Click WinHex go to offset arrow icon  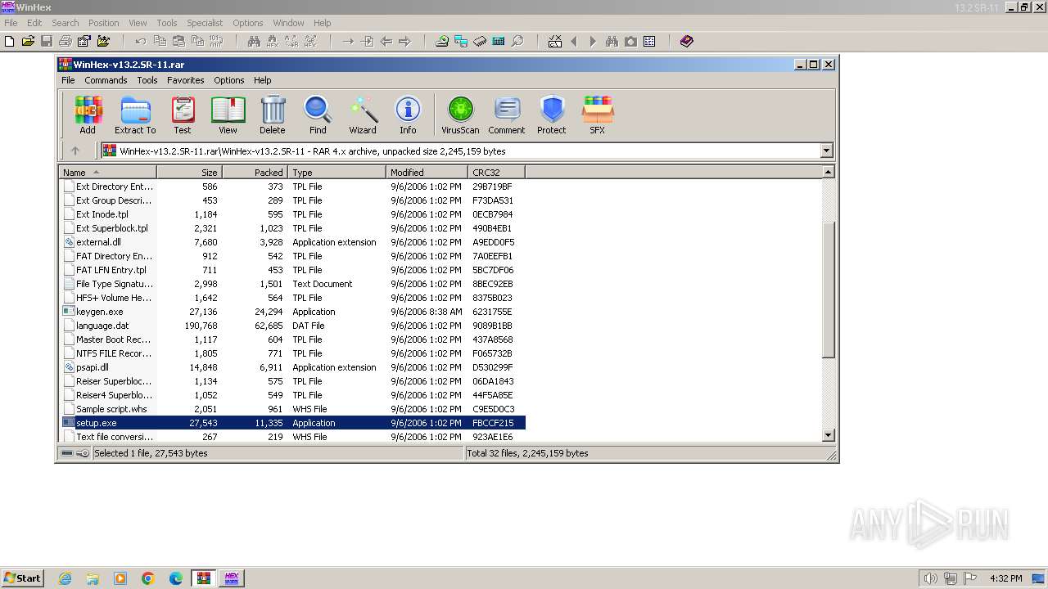coord(348,41)
